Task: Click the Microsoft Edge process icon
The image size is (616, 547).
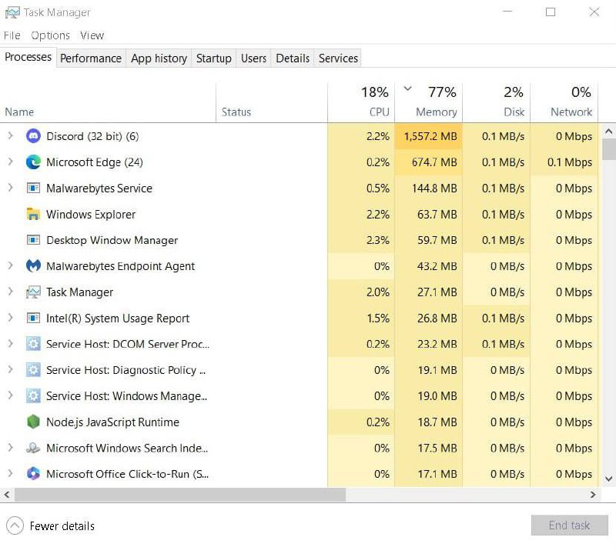Action: 33,162
